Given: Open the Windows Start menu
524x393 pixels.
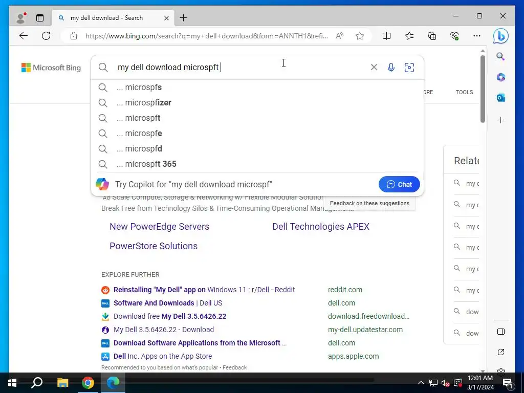Looking at the screenshot, I should [x=12, y=383].
